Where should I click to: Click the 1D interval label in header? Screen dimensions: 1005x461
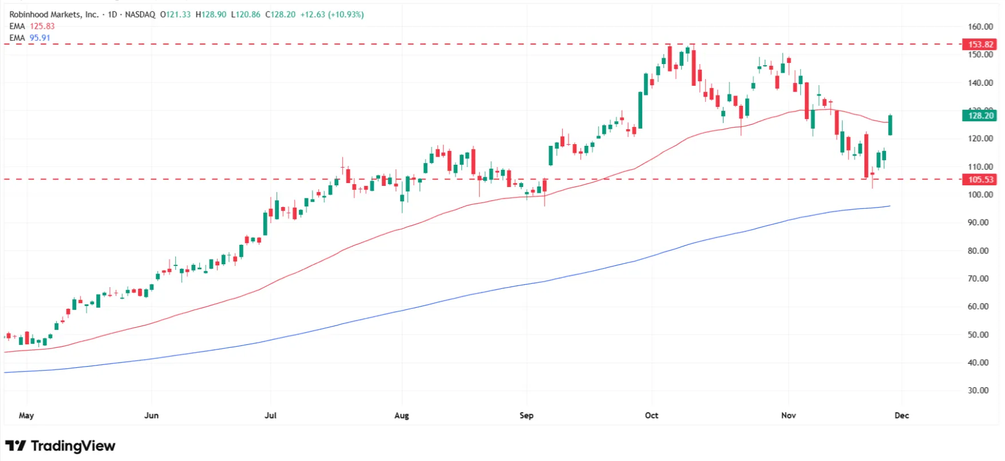tap(113, 14)
